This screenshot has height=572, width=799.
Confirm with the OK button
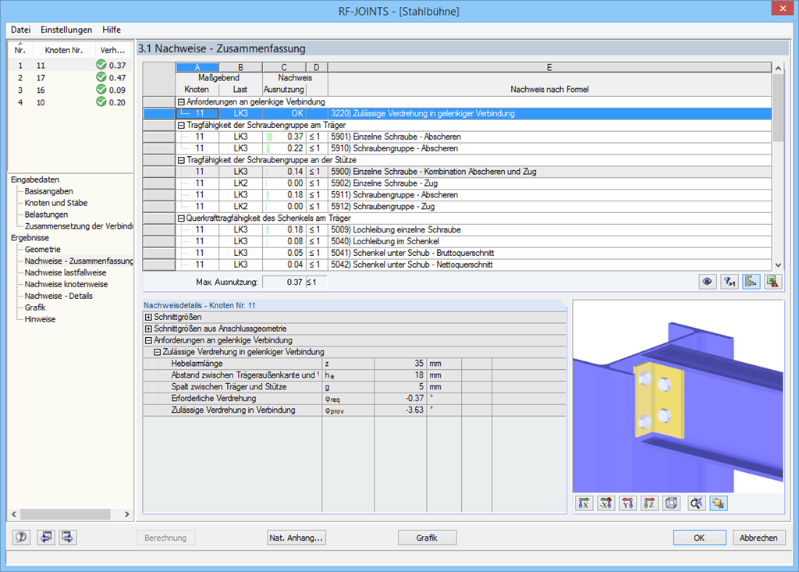(699, 538)
